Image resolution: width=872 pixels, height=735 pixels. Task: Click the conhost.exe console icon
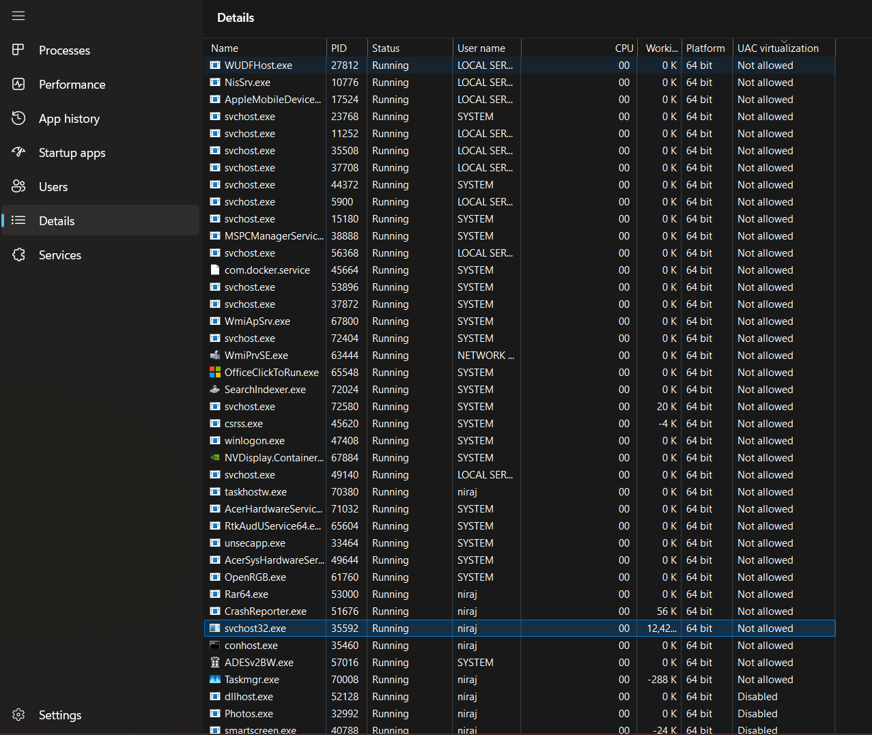(215, 646)
